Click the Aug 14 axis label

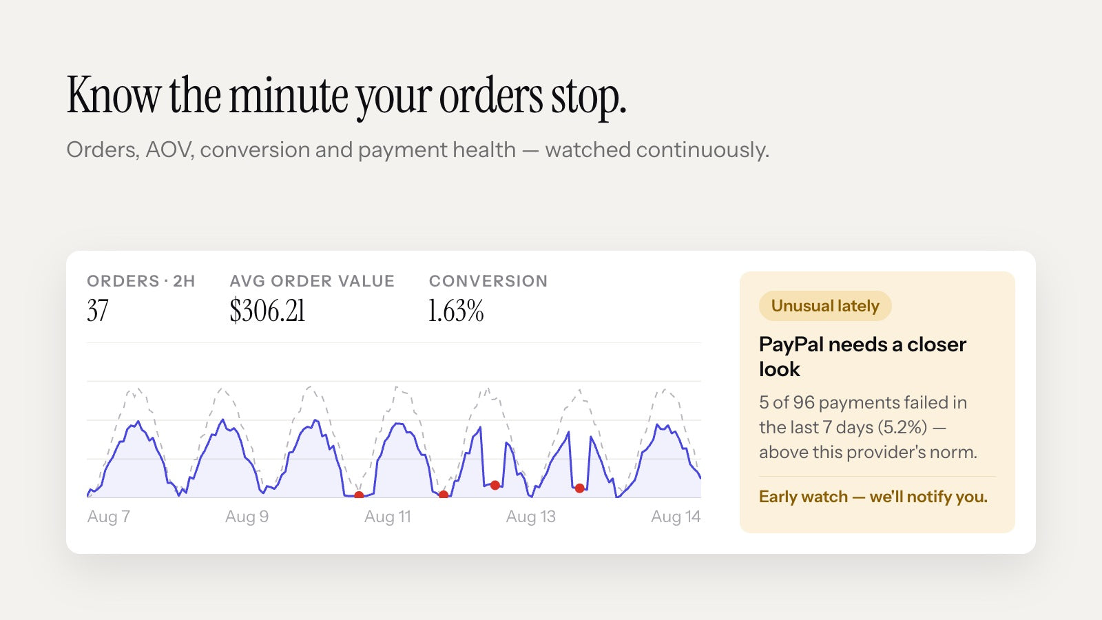coord(676,517)
